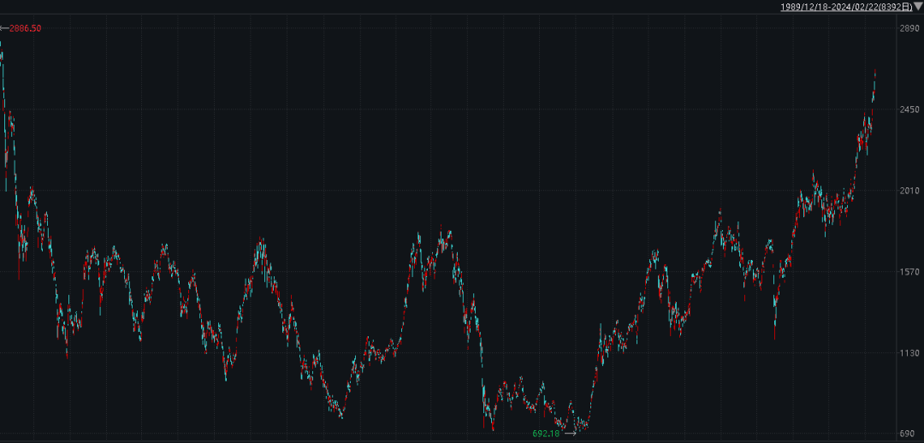Select the 2010 price axis label
Image resolution: width=924 pixels, height=443 pixels.
pyautogui.click(x=908, y=191)
